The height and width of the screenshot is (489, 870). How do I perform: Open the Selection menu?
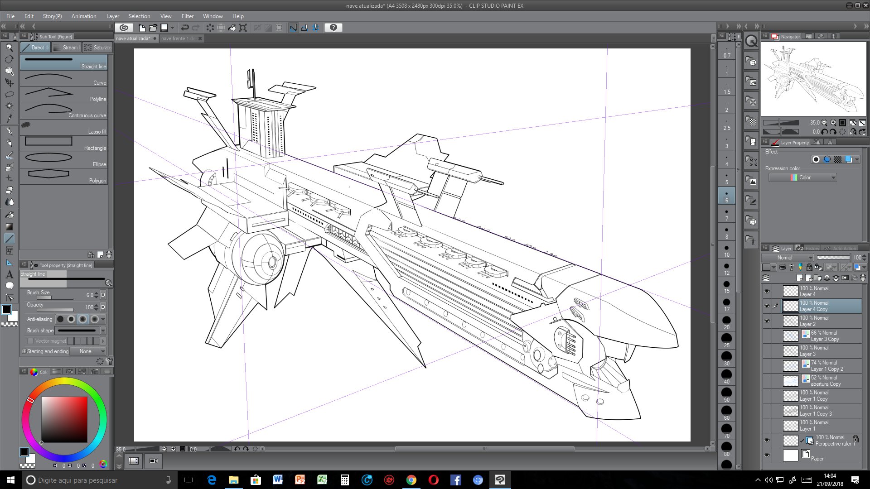(x=139, y=16)
